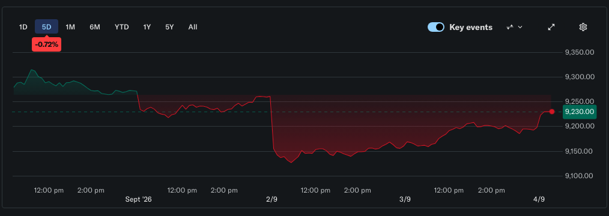Select the 1Y time range
This screenshot has width=609, height=216.
point(147,27)
